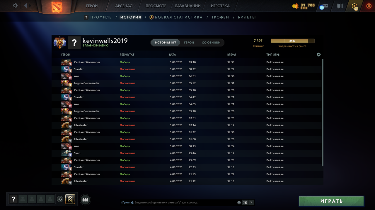375x210 pixels.
Task: Sort by the Тип игры column header
Action: pos(273,55)
